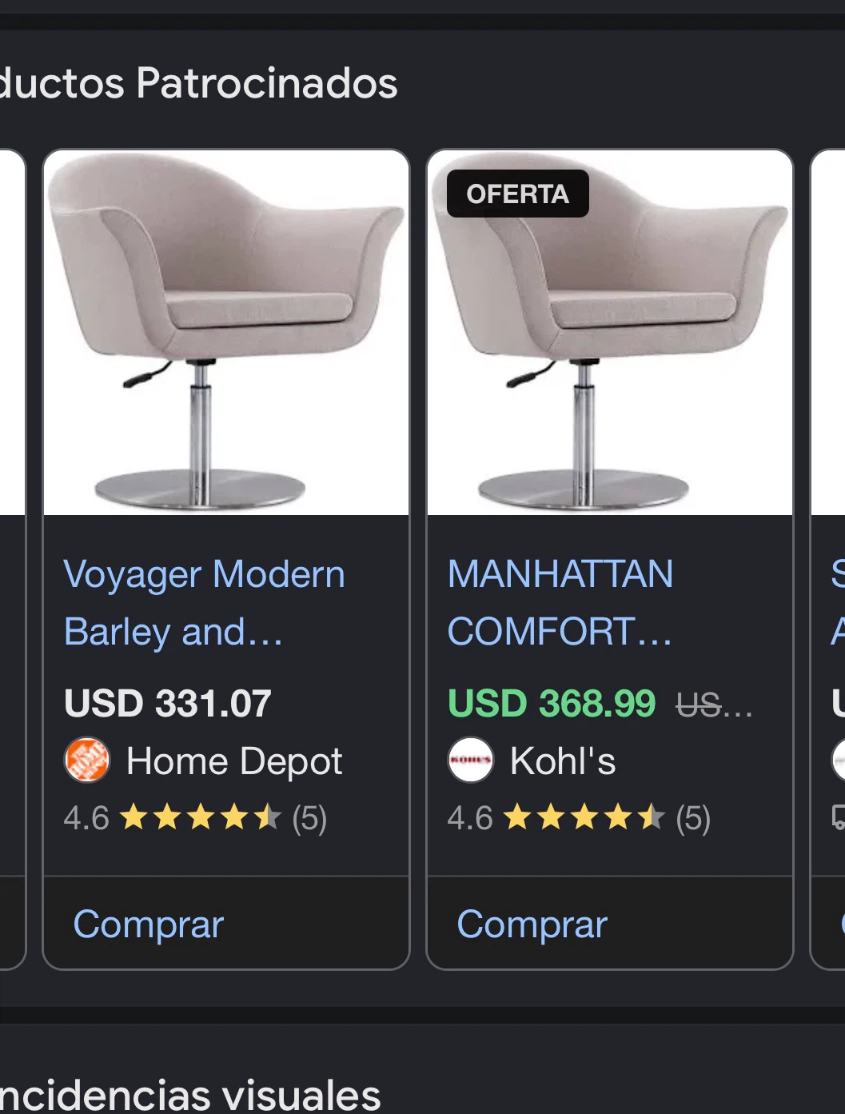Click the Home Depot seller name
This screenshot has height=1114, width=845.
234,761
